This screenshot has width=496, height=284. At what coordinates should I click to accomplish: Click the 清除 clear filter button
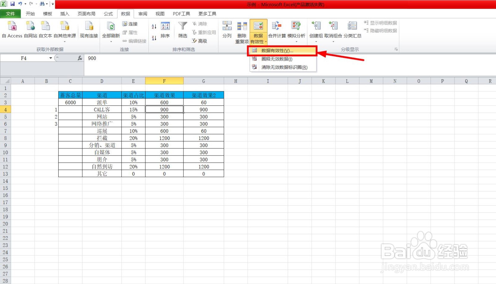(x=200, y=24)
